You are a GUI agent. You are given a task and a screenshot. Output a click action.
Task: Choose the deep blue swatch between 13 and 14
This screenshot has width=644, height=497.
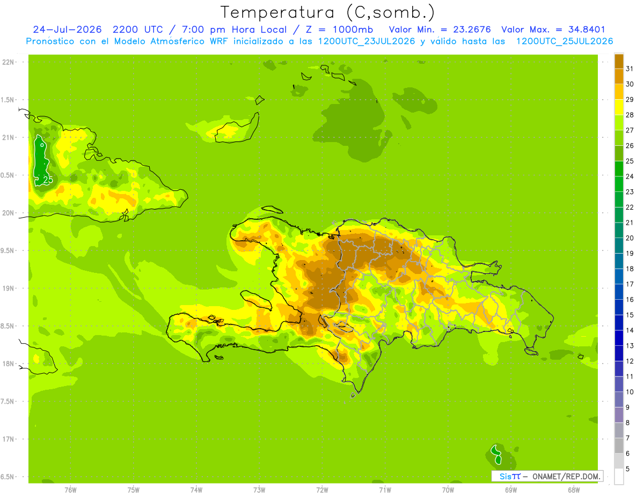(x=619, y=338)
